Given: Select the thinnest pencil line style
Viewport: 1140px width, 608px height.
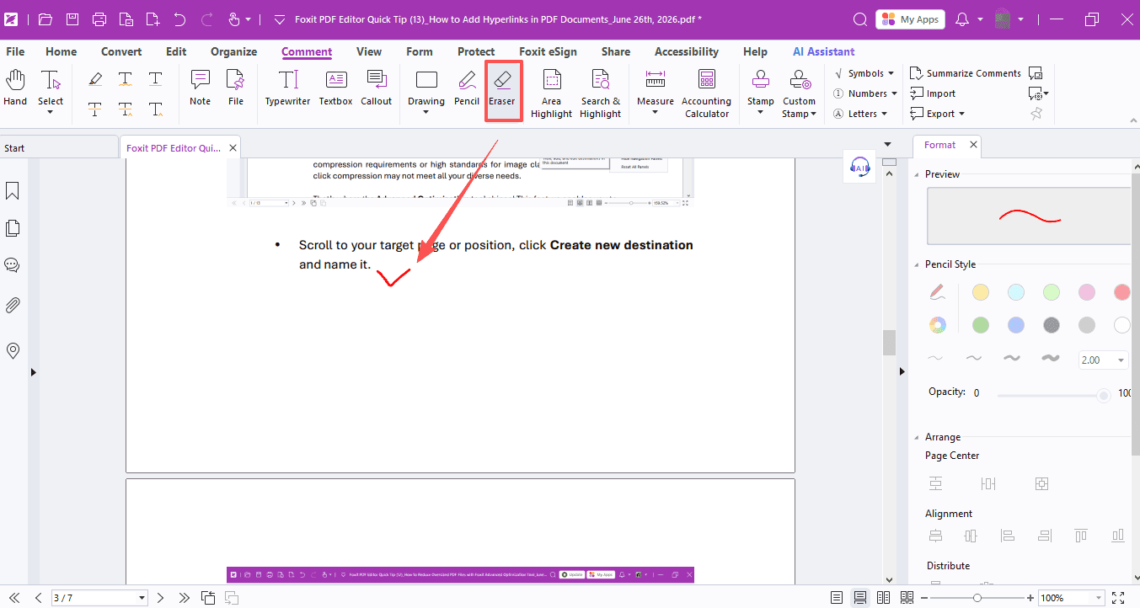Looking at the screenshot, I should coord(935,358).
